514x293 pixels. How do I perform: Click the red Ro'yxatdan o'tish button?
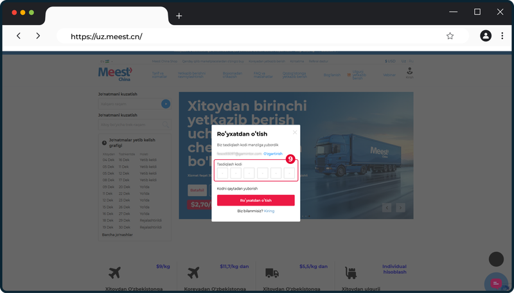point(256,200)
